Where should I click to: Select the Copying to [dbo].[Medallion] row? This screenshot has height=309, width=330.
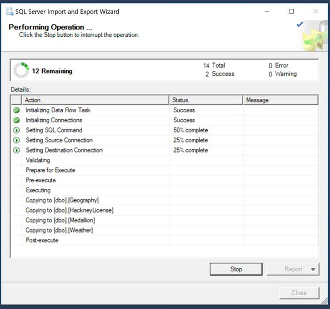(x=60, y=220)
